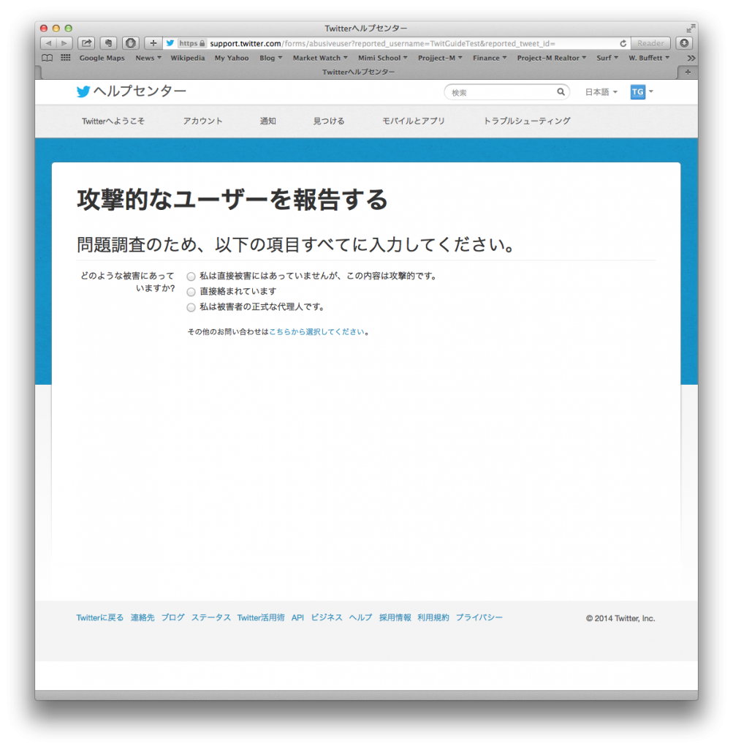Click the プライバシー footer link
This screenshot has width=733, height=749.
coord(479,617)
